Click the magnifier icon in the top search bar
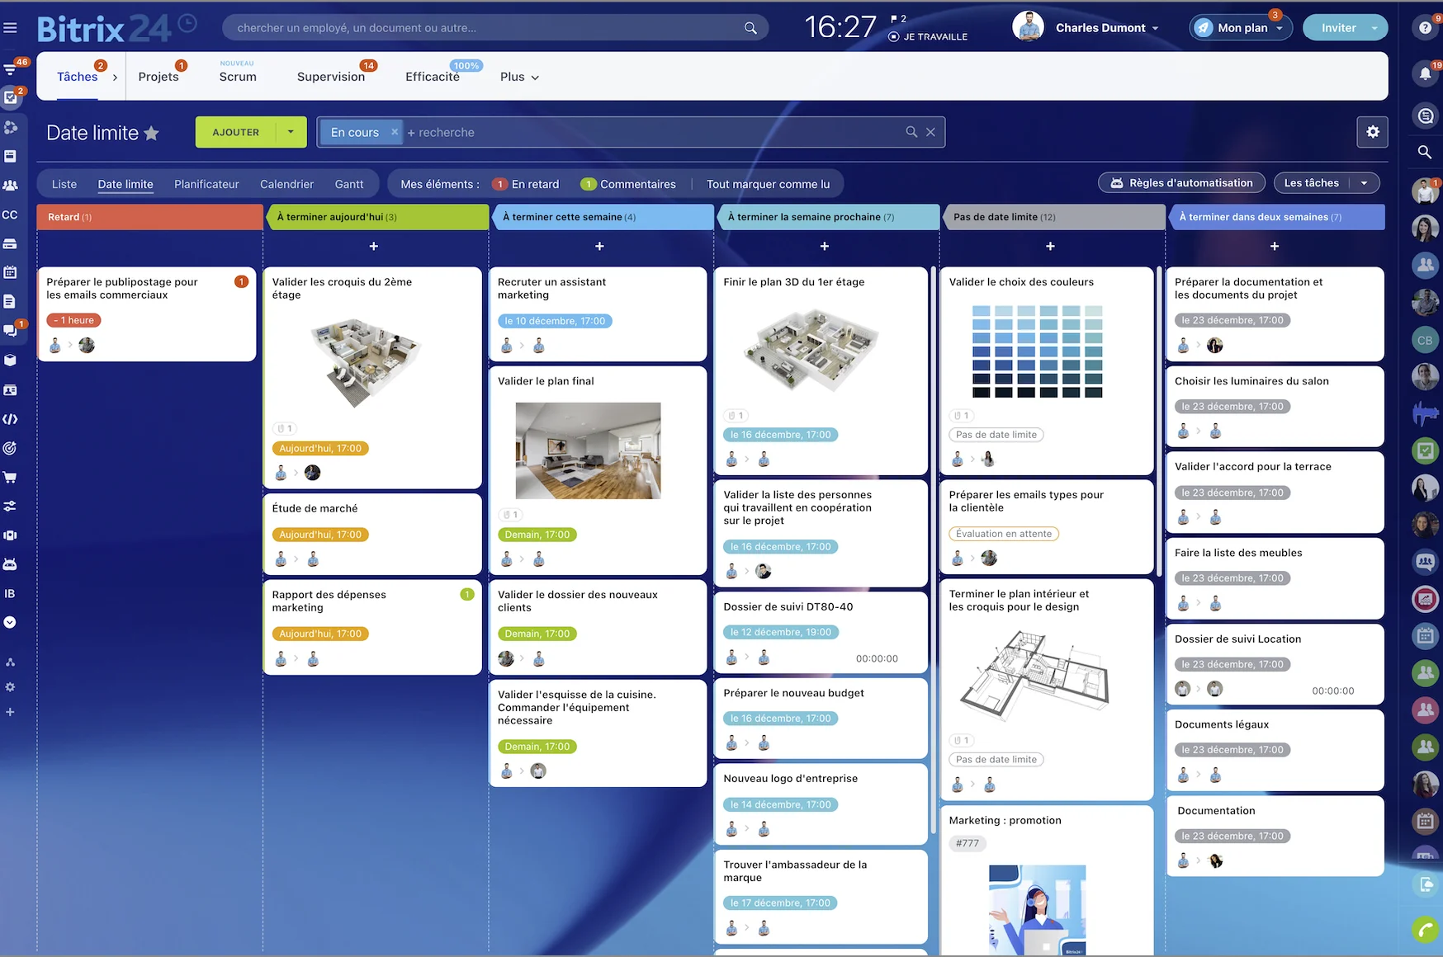This screenshot has width=1443, height=957. click(750, 28)
